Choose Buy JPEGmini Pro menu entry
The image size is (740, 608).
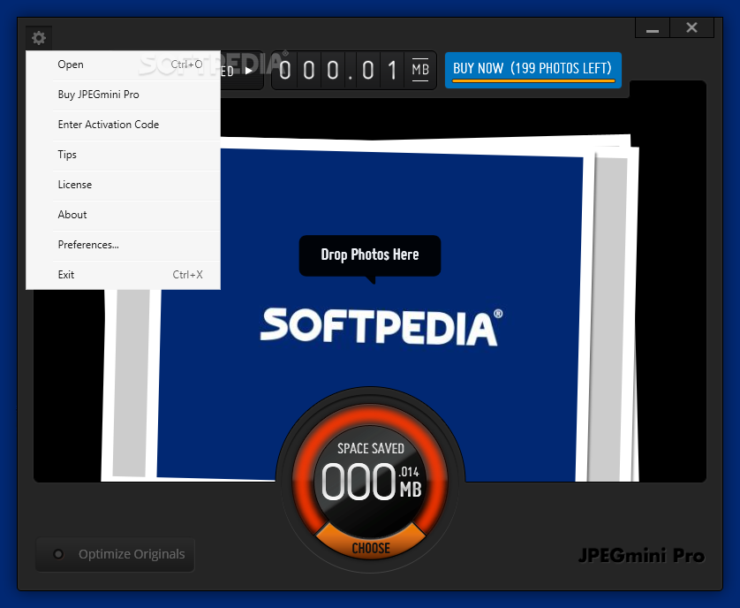point(123,95)
